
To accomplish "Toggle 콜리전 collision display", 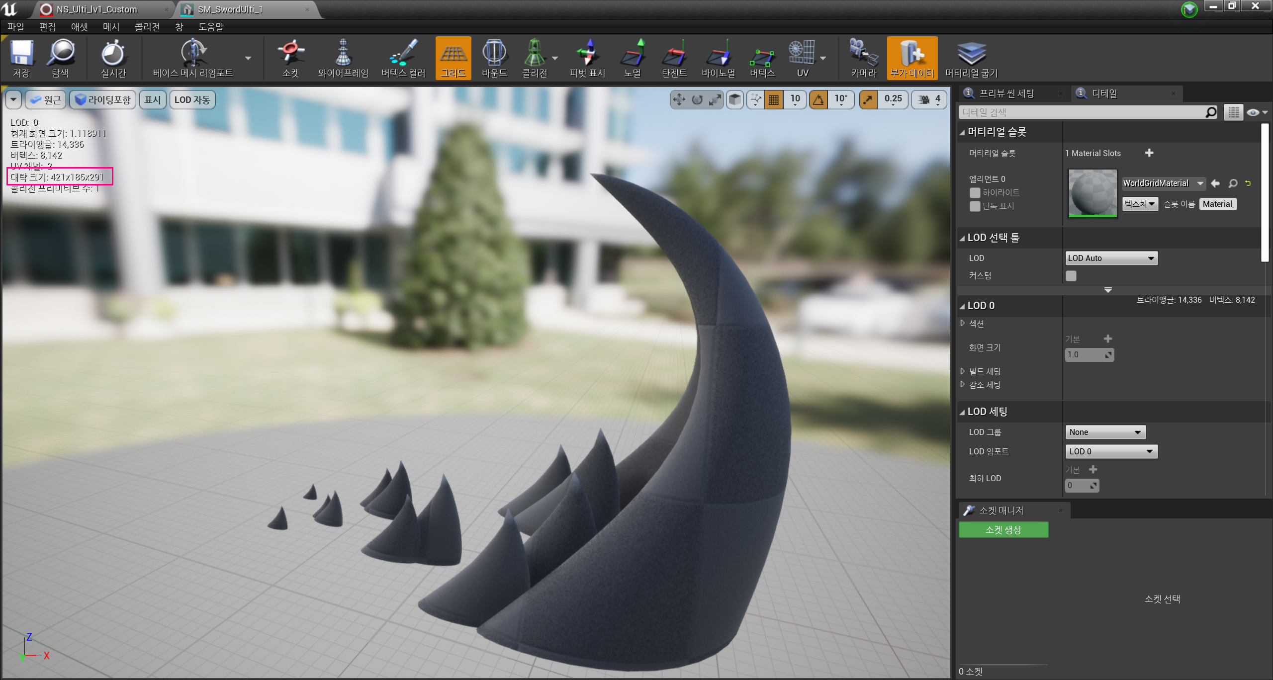I will click(x=535, y=58).
